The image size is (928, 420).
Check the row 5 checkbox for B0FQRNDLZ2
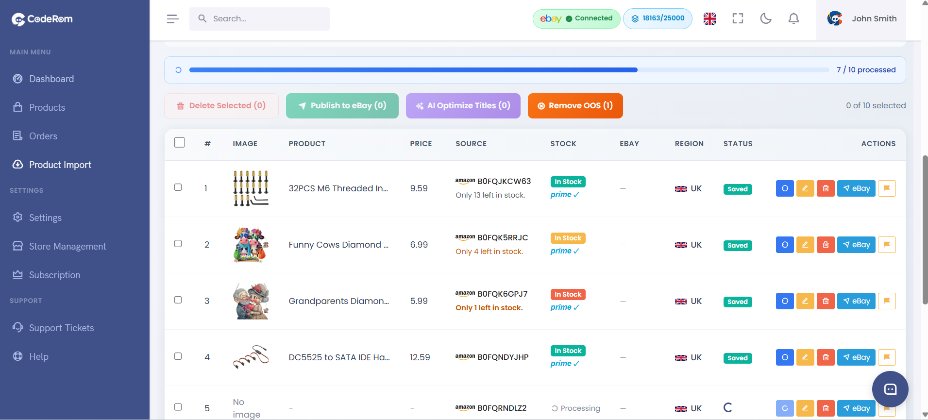pos(178,407)
